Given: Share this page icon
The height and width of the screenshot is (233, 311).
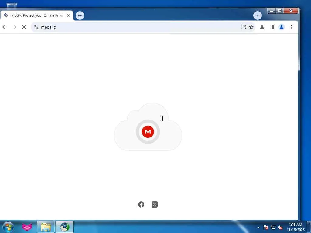Looking at the screenshot, I should 244,27.
